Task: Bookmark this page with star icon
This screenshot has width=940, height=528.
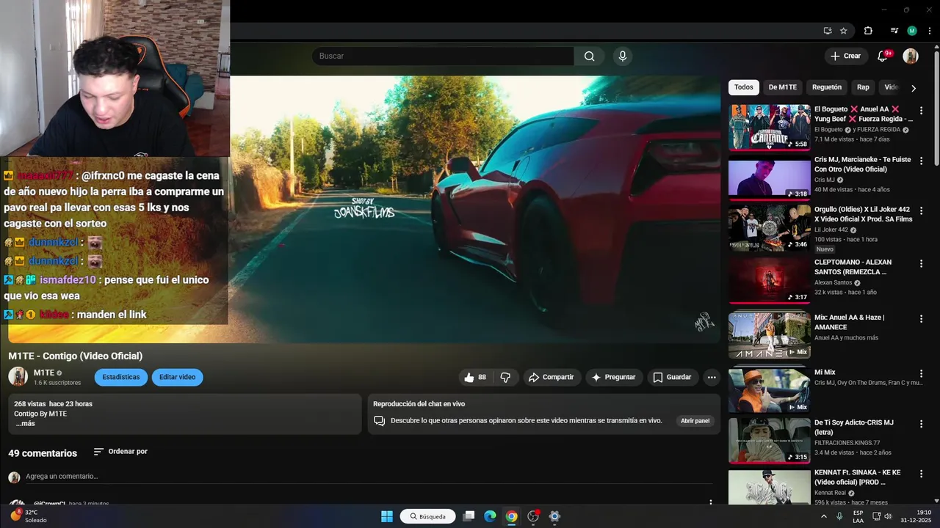Action: pyautogui.click(x=844, y=31)
